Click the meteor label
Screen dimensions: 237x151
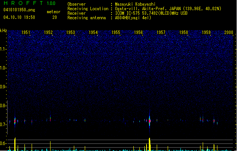[54, 12]
